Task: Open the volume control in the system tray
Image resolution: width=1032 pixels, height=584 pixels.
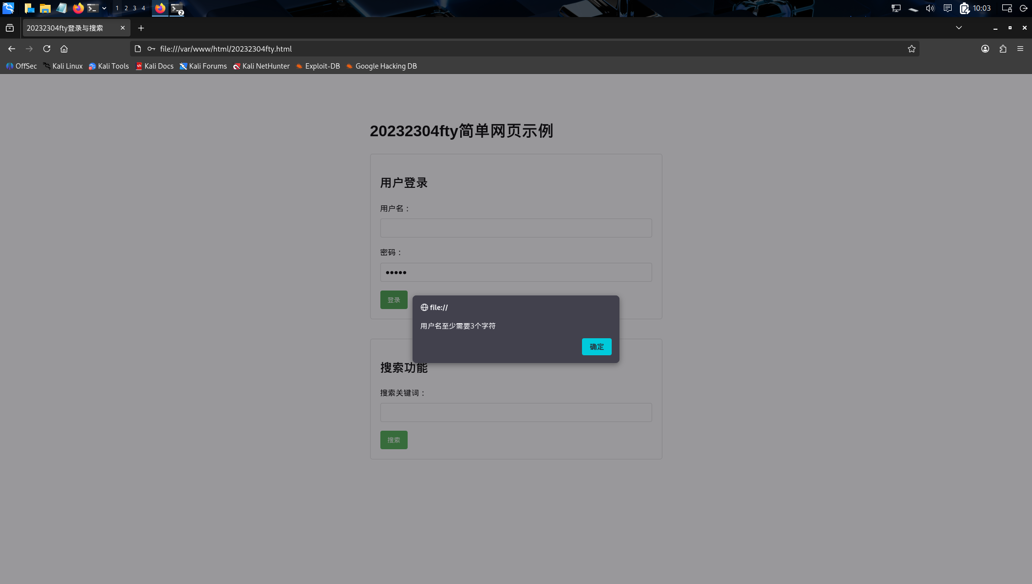Action: click(930, 8)
